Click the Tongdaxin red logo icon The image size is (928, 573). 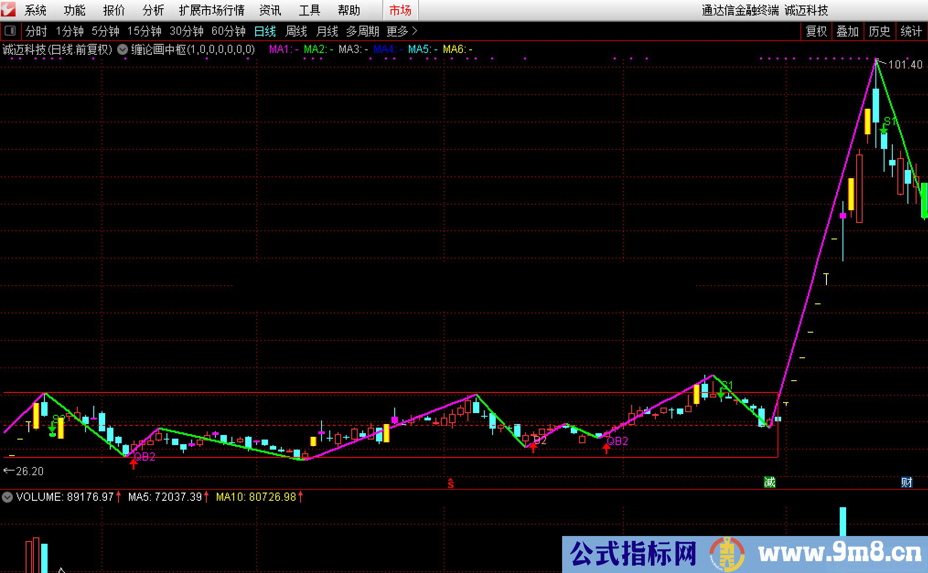coord(8,9)
